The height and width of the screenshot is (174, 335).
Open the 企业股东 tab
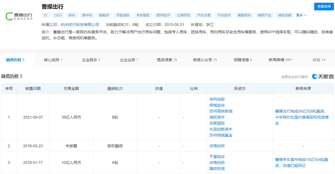tap(91, 60)
